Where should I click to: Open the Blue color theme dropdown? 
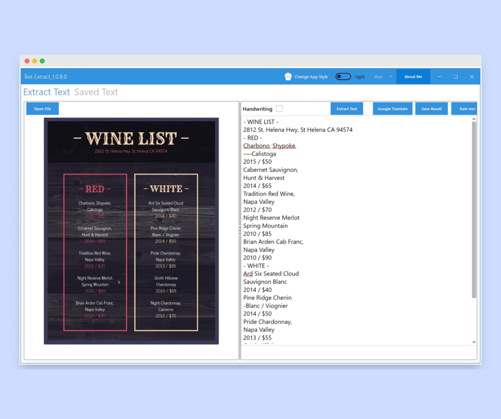383,76
